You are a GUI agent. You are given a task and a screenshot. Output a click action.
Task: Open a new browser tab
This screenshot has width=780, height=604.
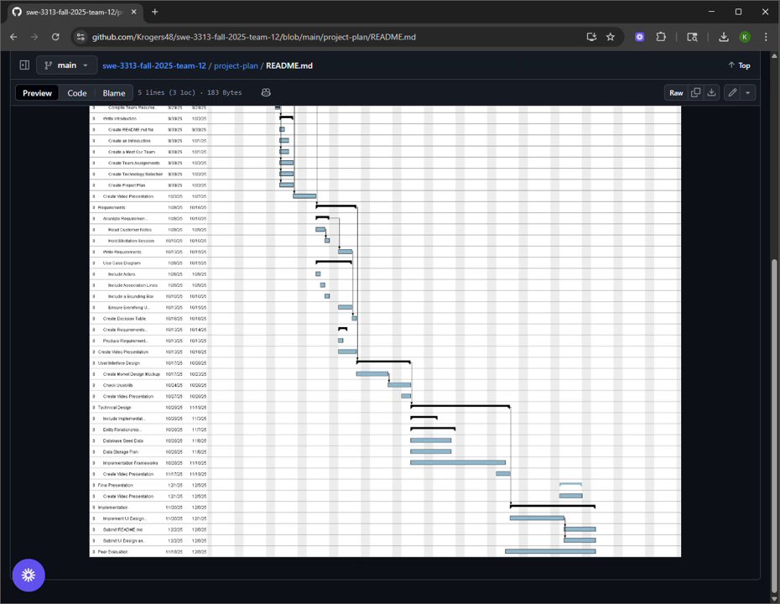(x=154, y=12)
